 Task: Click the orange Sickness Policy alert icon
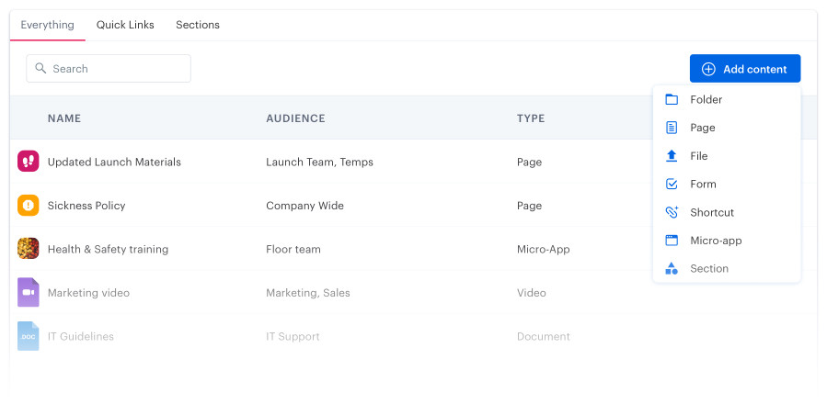(x=28, y=206)
